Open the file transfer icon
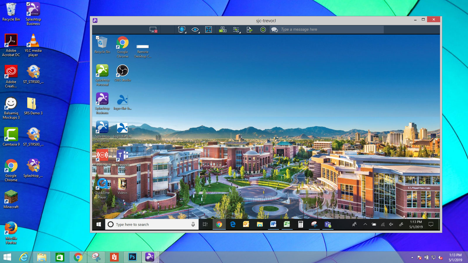468x263 pixels. point(250,30)
